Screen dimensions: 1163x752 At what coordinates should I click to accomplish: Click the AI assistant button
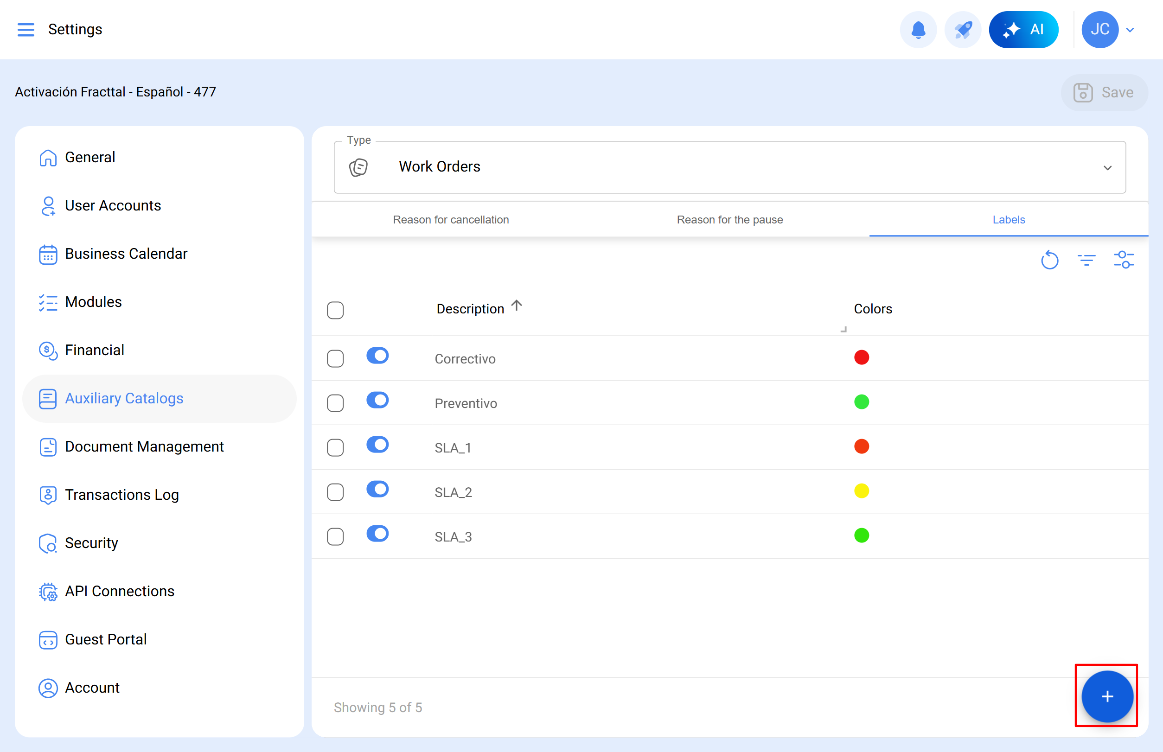(1023, 29)
